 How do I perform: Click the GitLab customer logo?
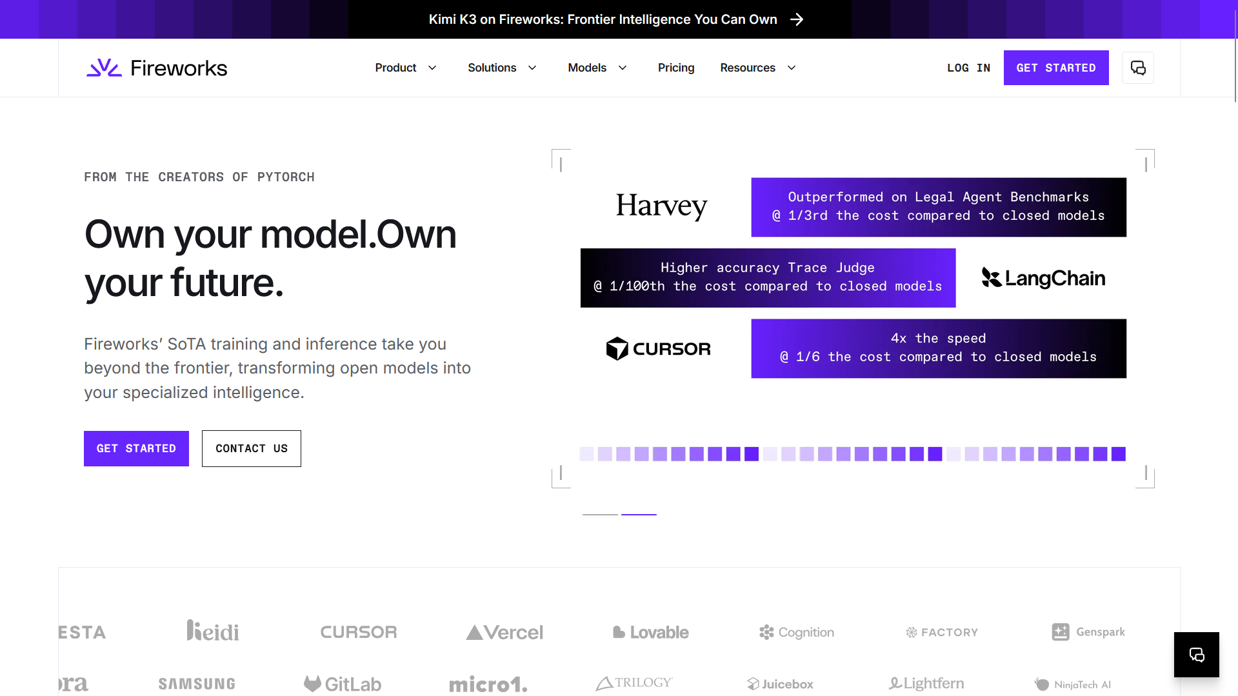tap(343, 684)
